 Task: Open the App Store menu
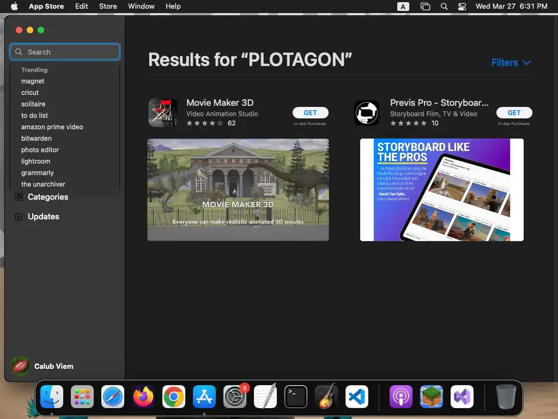tap(46, 6)
